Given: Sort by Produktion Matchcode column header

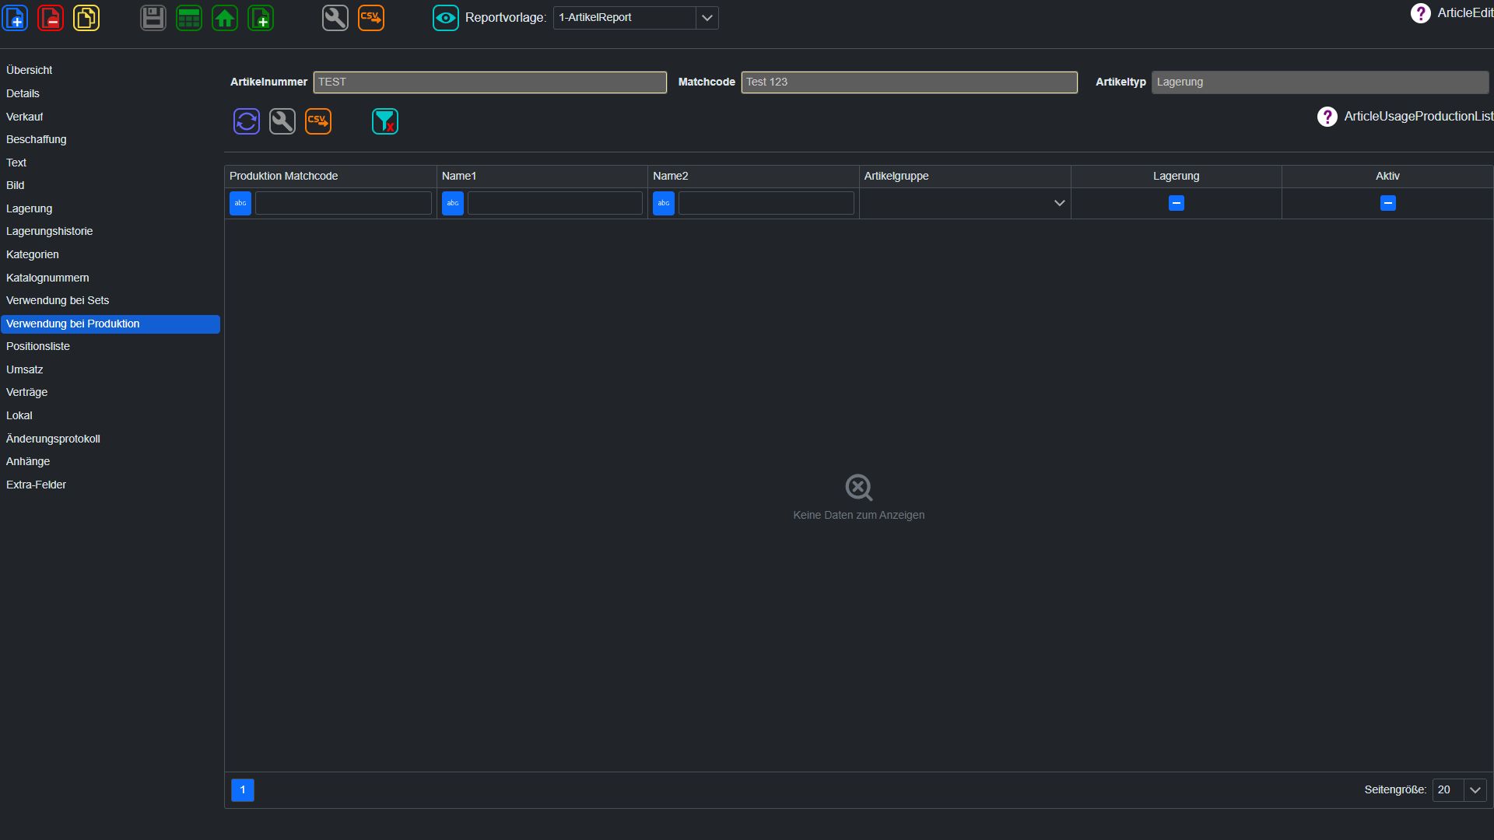Looking at the screenshot, I should 330,176.
